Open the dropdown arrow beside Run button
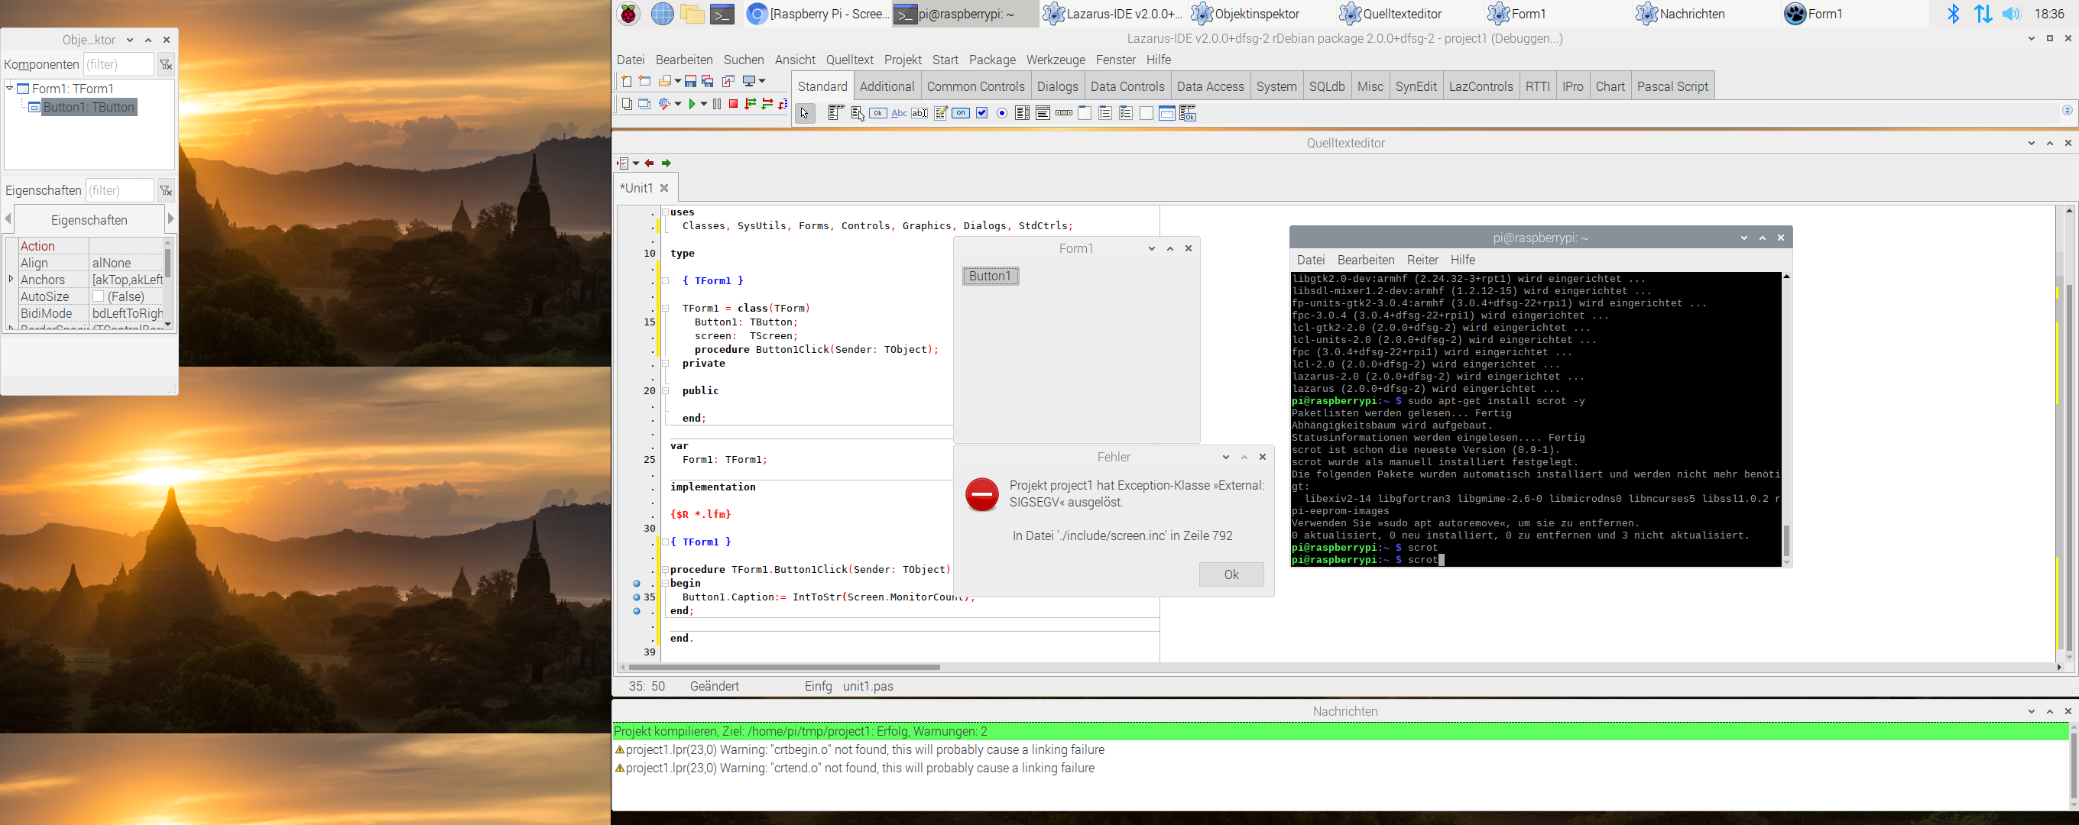Screen dimensions: 2079x825 (704, 104)
